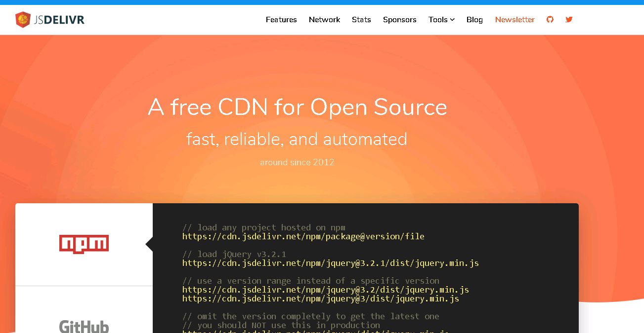Image resolution: width=644 pixels, height=333 pixels.
Task: Click the jquery@3 major version URL
Action: tap(321, 298)
